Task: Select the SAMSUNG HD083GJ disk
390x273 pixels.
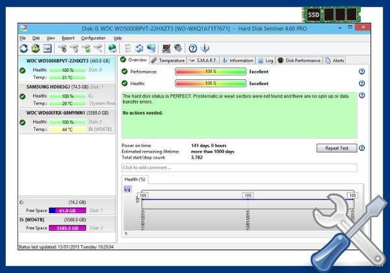Action: 67,95
